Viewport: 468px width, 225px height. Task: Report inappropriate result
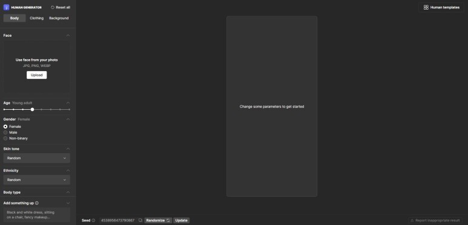[435, 221]
